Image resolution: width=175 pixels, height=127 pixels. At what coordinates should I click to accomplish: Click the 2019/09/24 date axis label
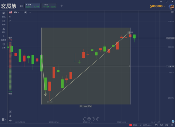coord(20,122)
